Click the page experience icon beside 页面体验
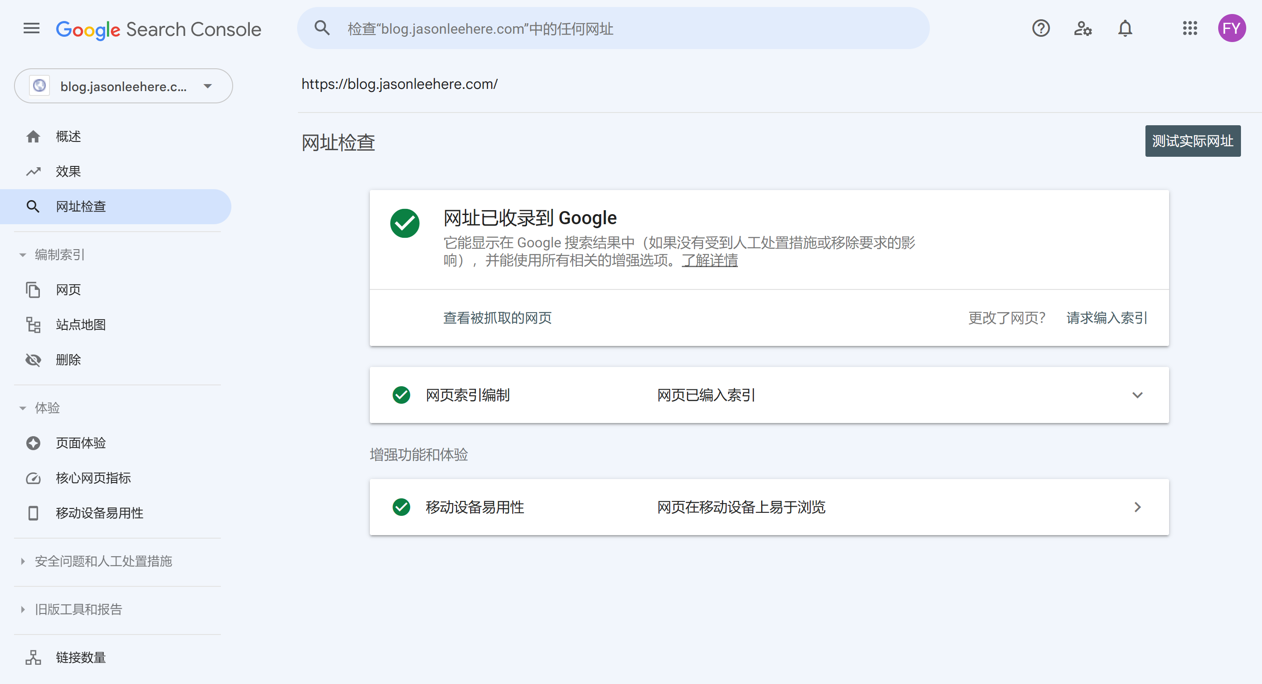Image resolution: width=1262 pixels, height=684 pixels. coord(33,443)
